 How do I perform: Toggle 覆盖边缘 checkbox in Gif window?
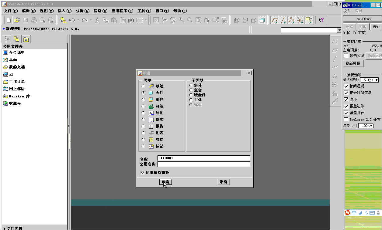tap(346, 106)
